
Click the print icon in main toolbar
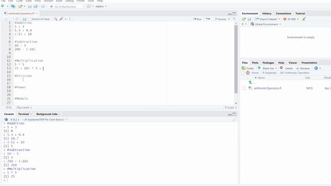43,7
